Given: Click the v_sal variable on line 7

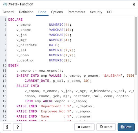Looking at the screenshot, I should point(21,50).
